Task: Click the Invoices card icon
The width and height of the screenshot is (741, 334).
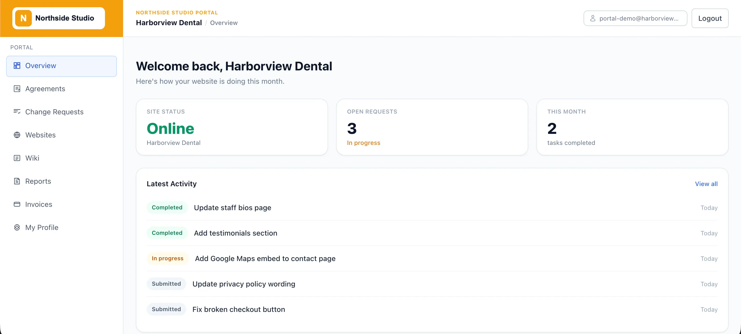Action: (x=17, y=204)
